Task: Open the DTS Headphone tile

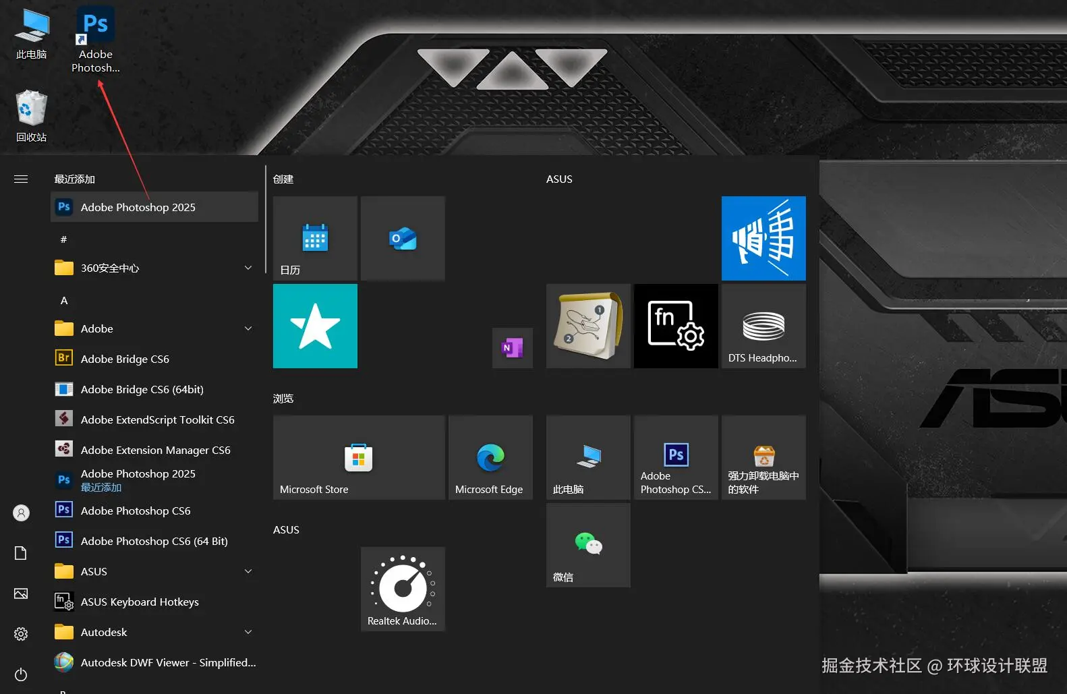Action: coord(763,326)
